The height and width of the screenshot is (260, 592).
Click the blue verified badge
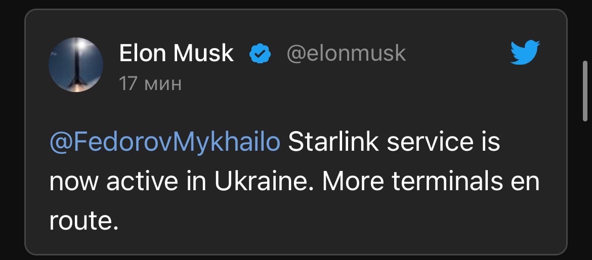[261, 54]
